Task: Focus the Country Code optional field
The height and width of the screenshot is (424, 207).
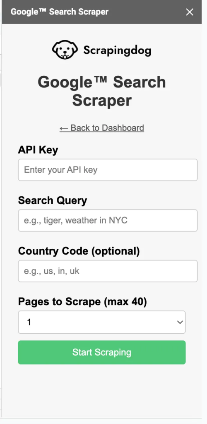Action: [x=108, y=271]
